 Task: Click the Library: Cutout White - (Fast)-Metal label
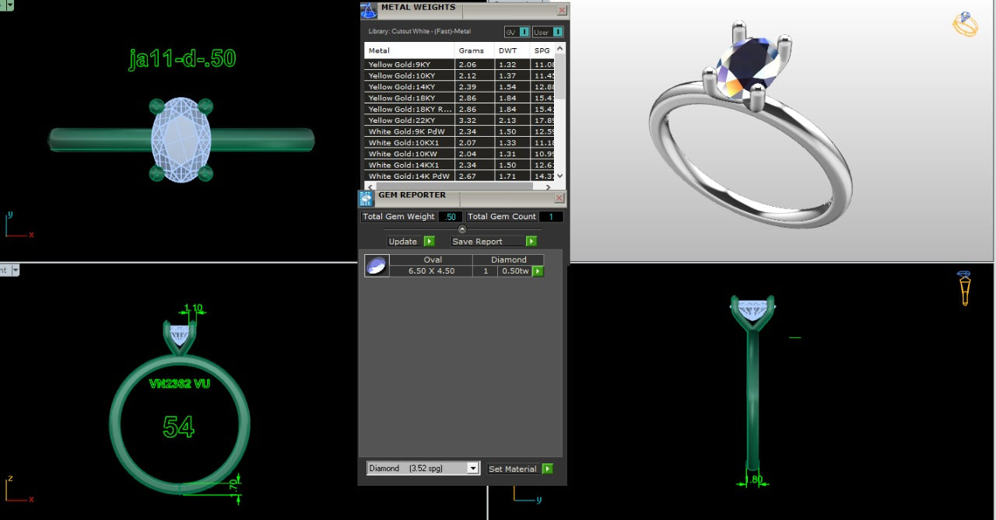(x=419, y=32)
